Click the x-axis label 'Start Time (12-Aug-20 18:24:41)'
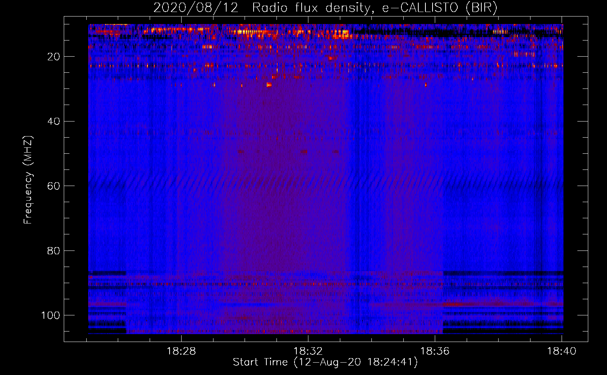Image resolution: width=607 pixels, height=375 pixels. (325, 362)
